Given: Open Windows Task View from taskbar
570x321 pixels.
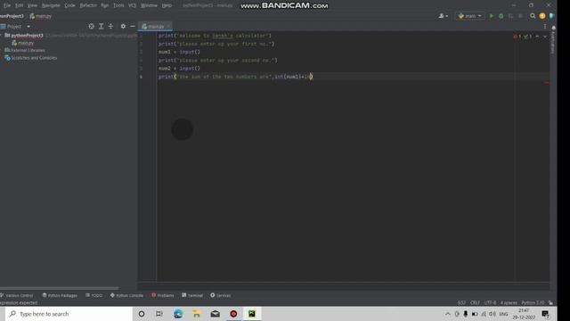Looking at the screenshot, I should tap(159, 314).
